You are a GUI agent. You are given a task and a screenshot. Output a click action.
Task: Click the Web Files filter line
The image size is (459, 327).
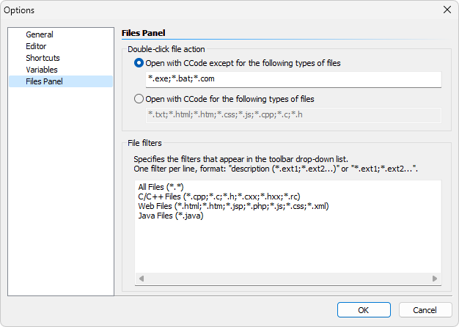233,206
